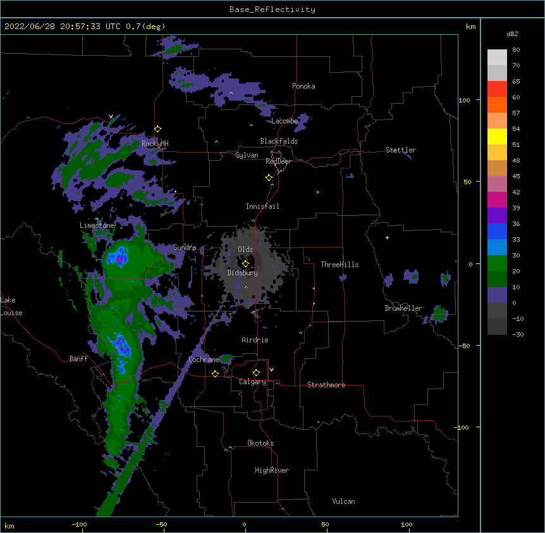This screenshot has width=545, height=533.
Task: Click the yellow V marker northwest of RockyMH
Action: tap(111, 116)
